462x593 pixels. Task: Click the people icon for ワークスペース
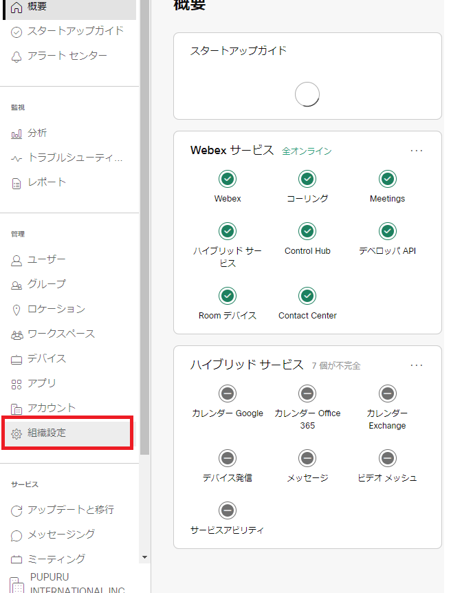point(16,335)
